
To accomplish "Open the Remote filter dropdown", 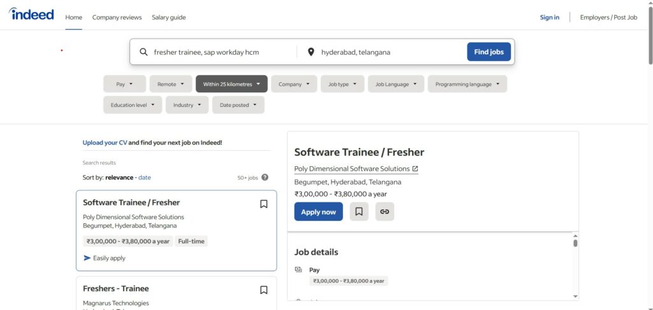I will (x=170, y=84).
